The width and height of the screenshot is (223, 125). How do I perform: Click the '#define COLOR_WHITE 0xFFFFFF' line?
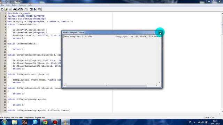click(x=26, y=16)
